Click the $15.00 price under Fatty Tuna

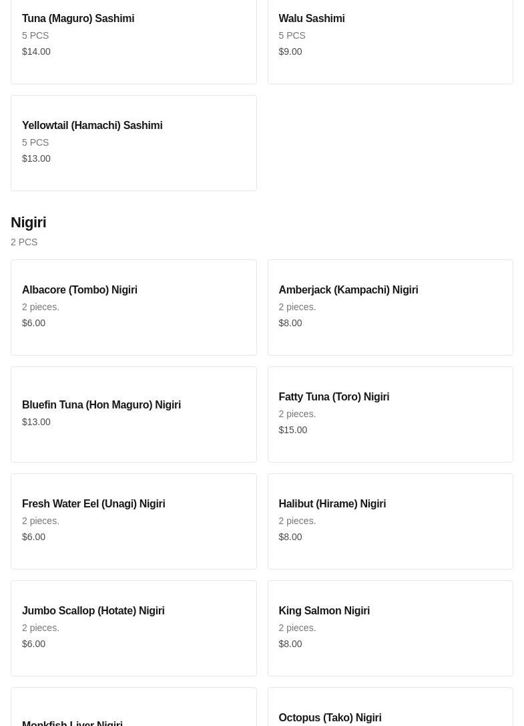(x=292, y=430)
